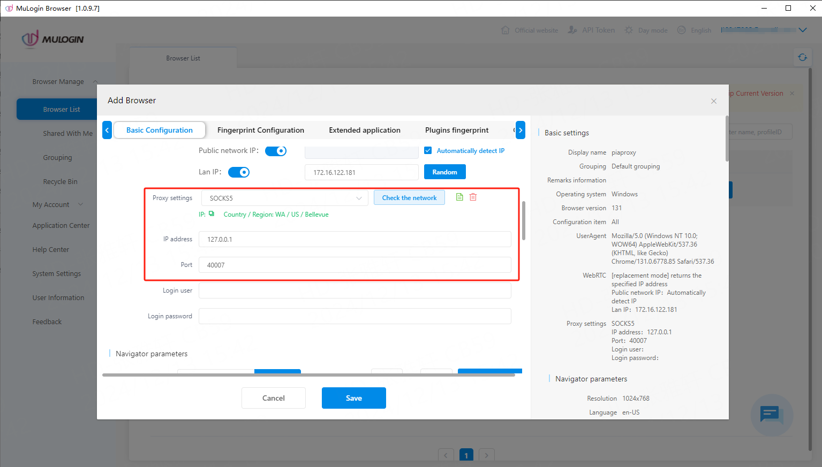The image size is (822, 467).
Task: Open the SOCKS5 proxy type dropdown
Action: point(285,198)
